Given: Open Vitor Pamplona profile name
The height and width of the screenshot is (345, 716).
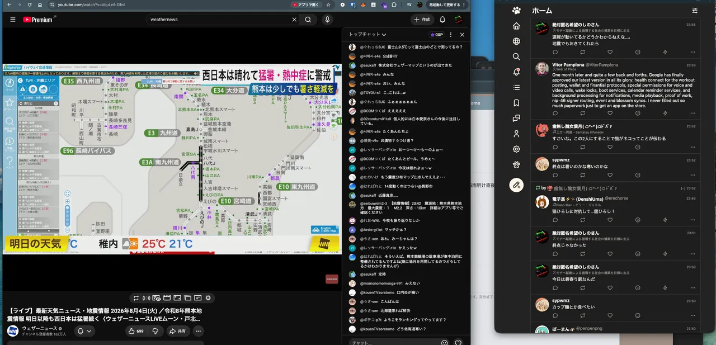Looking at the screenshot, I should click(568, 65).
